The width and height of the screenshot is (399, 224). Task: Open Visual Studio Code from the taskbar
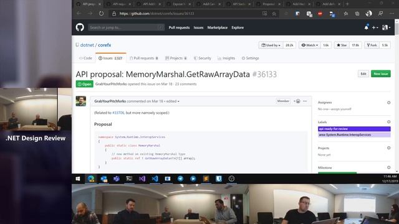(x=155, y=179)
